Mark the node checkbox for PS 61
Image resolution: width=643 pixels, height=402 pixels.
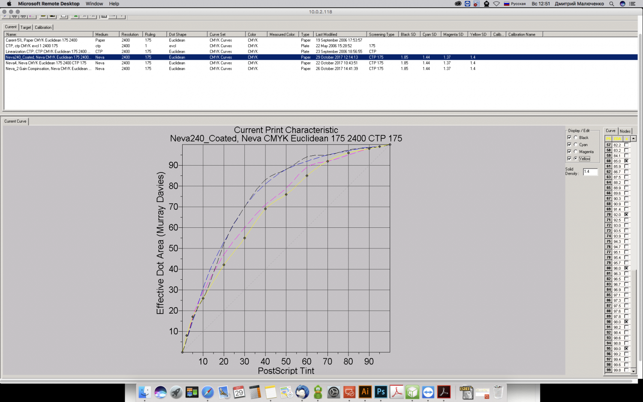(626, 166)
